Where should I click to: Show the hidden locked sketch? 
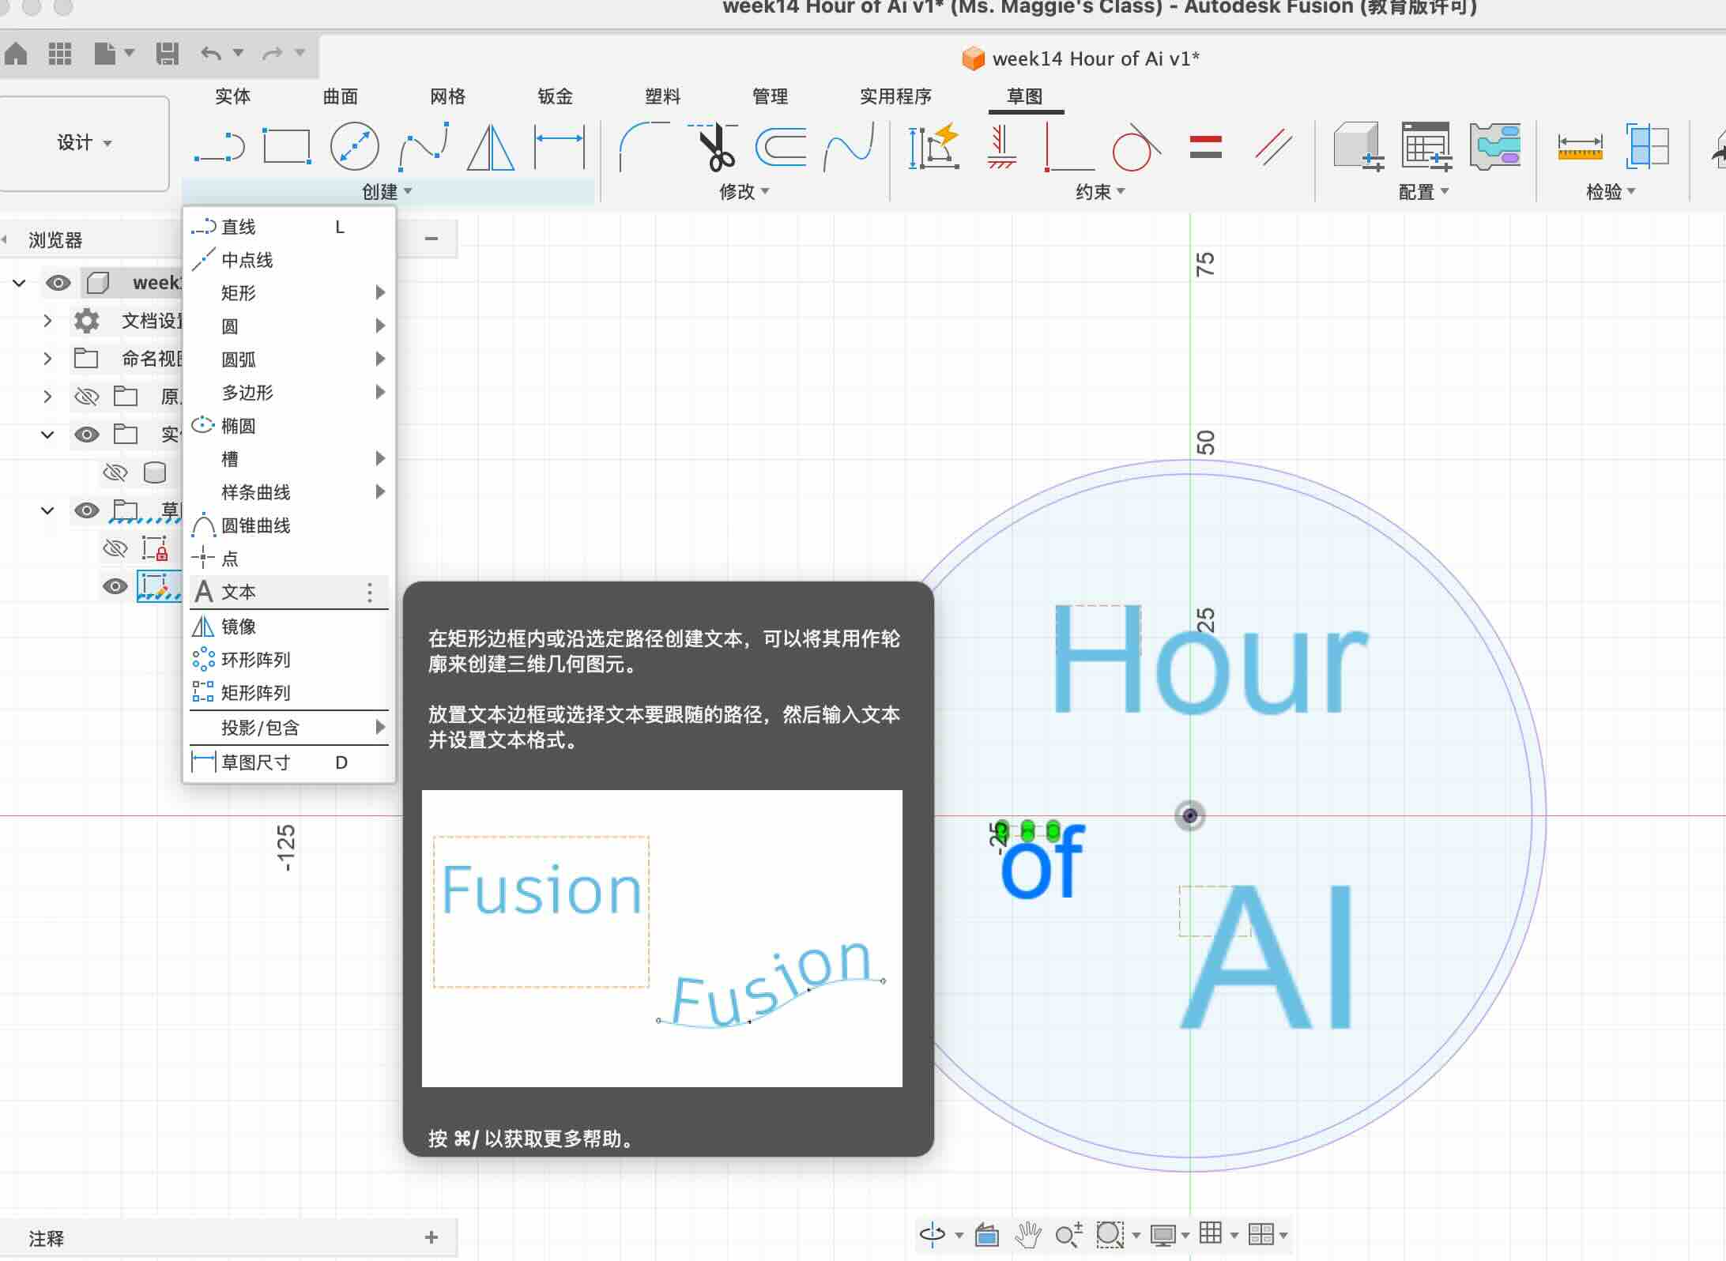click(x=115, y=548)
